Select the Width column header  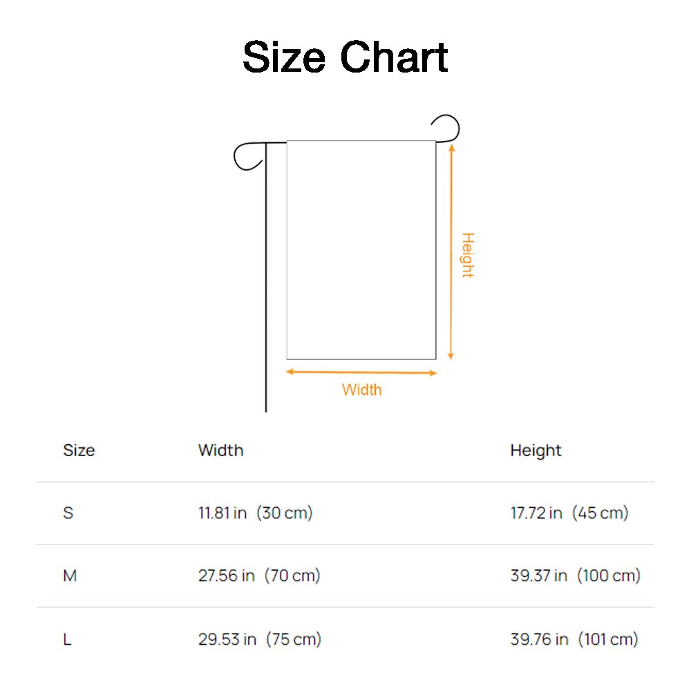point(220,451)
